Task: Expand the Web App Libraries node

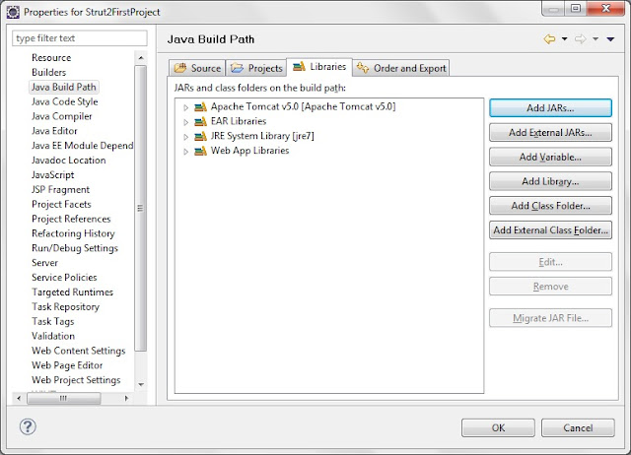Action: click(185, 152)
